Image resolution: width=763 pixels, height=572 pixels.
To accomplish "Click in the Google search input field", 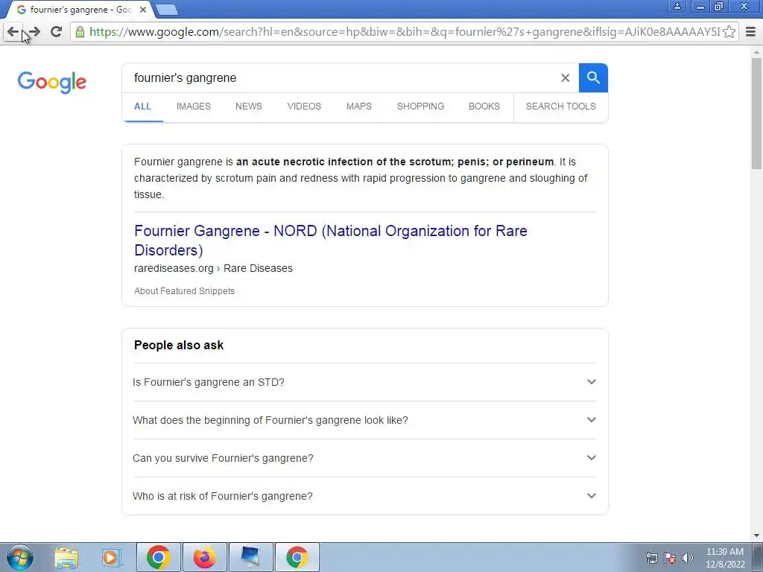I will 341,77.
